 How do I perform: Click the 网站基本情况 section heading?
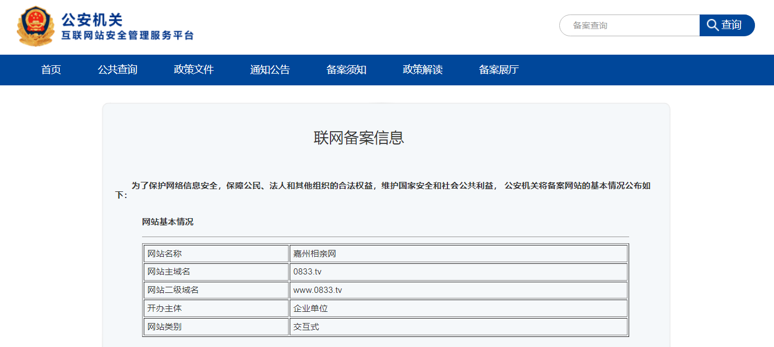(x=168, y=222)
